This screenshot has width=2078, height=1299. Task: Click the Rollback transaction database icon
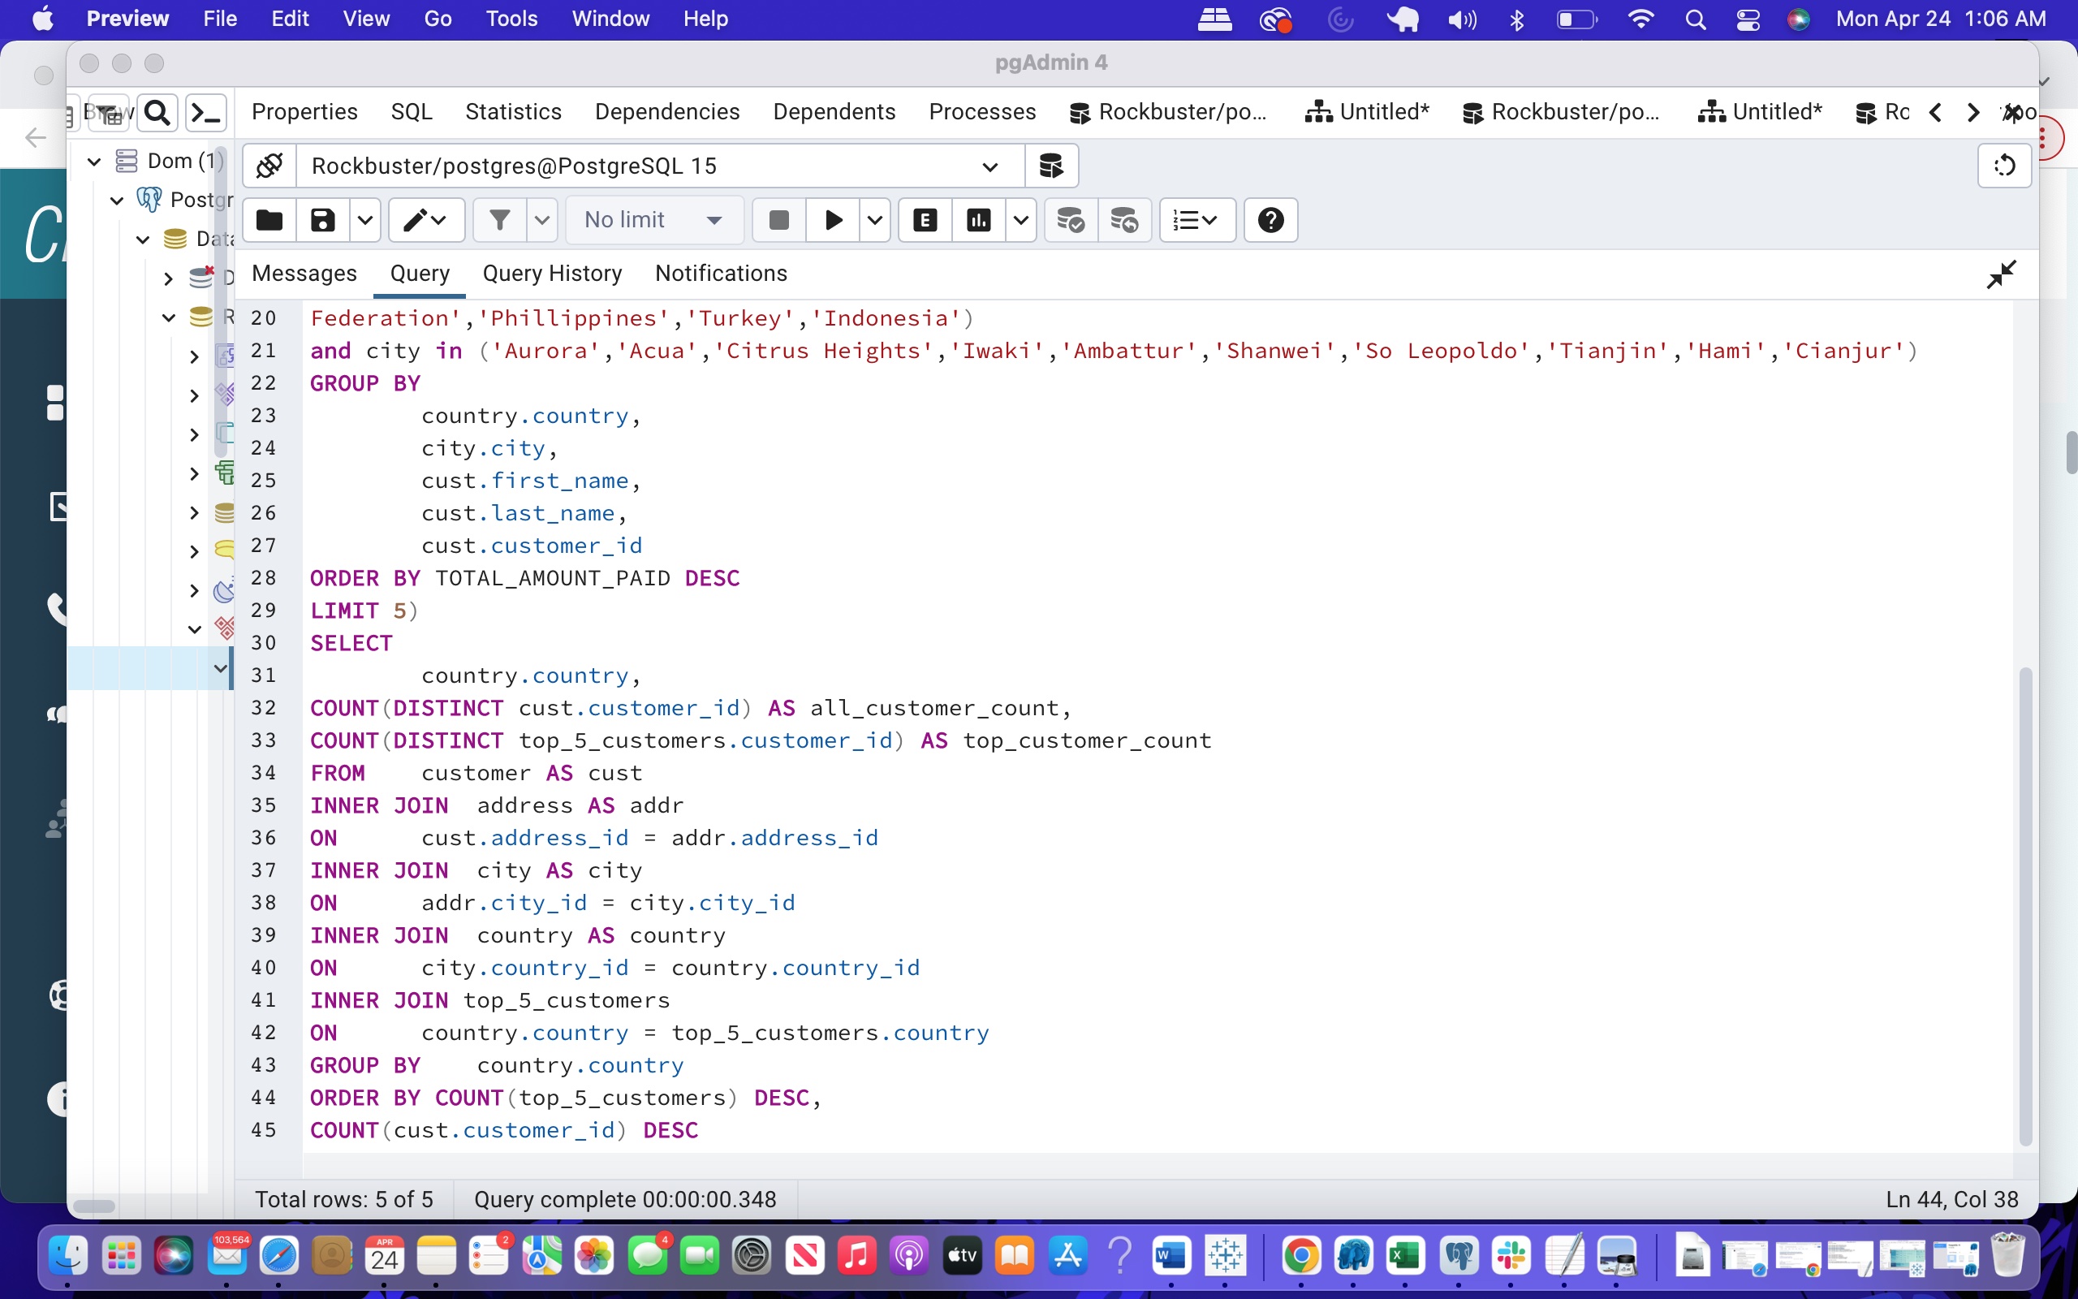1123,220
